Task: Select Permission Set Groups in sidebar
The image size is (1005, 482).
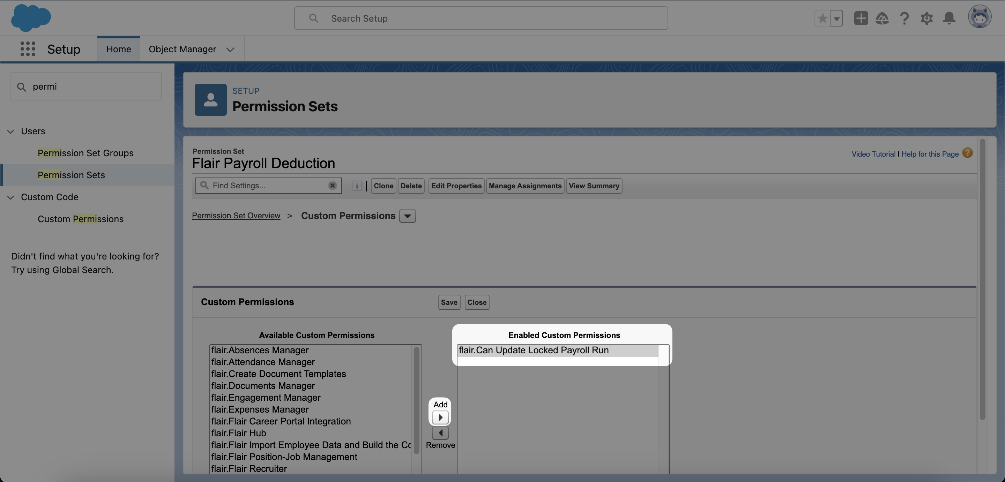Action: (85, 153)
